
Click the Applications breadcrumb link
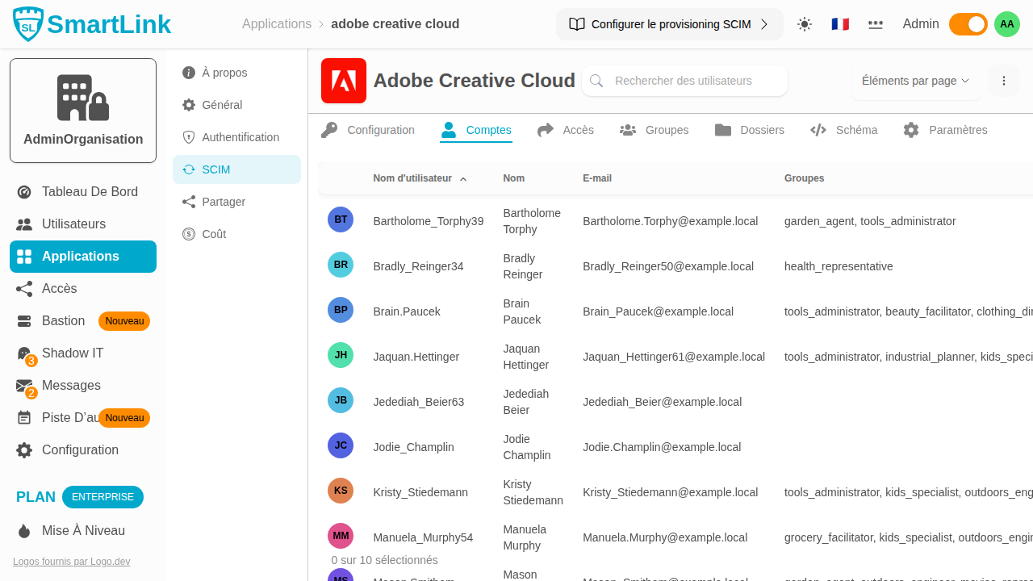276,24
